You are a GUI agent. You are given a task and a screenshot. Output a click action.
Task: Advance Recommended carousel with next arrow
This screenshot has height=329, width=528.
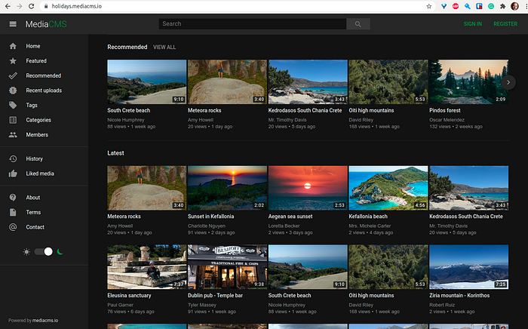(508, 82)
